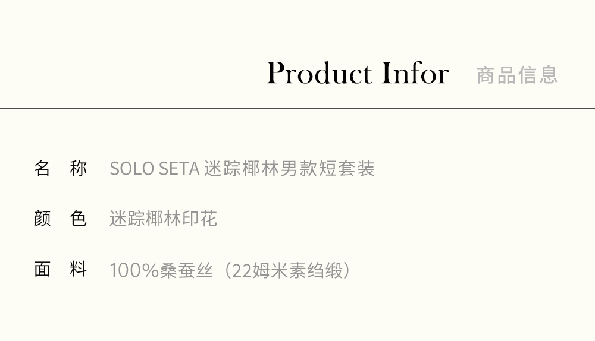Screen dimensions: 595x341
Task: Click the 颜 character in color label
Action: (42, 219)
